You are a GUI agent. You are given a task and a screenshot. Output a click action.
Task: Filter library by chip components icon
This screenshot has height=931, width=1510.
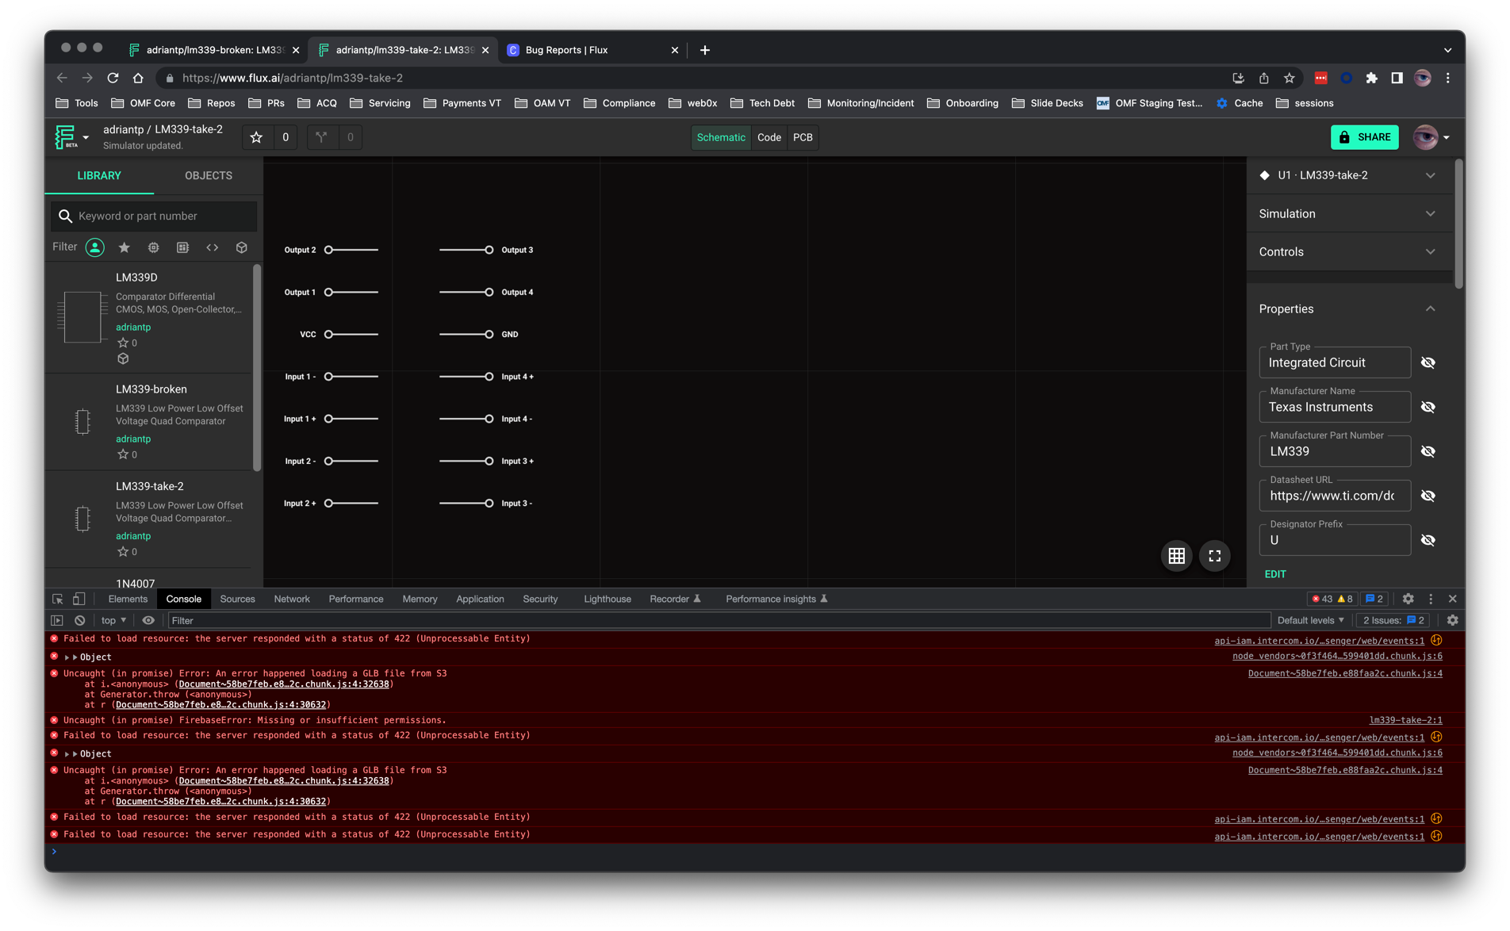[x=153, y=247]
